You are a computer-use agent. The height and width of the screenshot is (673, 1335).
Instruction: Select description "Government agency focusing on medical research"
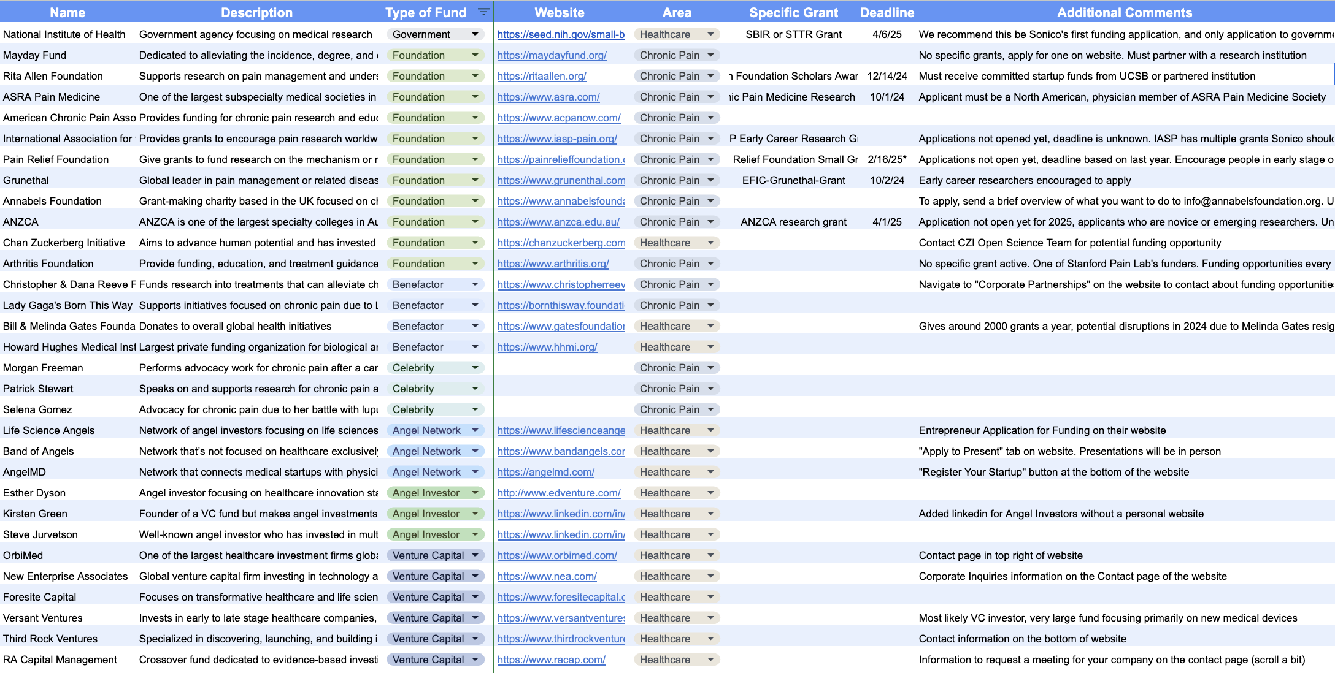pos(255,34)
